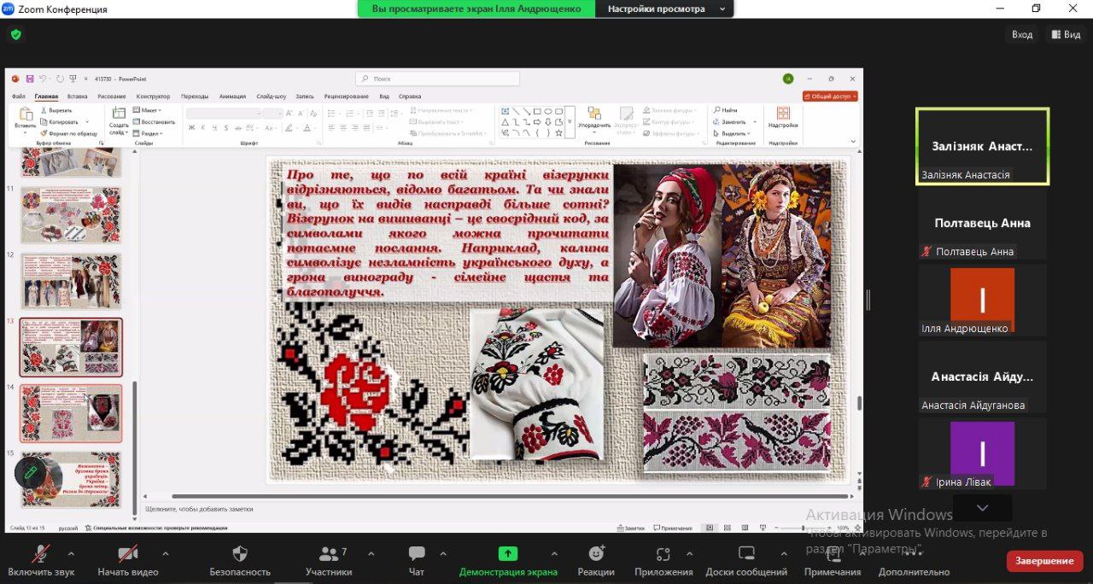Open the Участники participants panel
The image size is (1093, 584).
328,554
